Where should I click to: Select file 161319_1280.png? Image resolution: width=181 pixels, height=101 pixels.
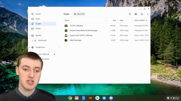click(76, 26)
